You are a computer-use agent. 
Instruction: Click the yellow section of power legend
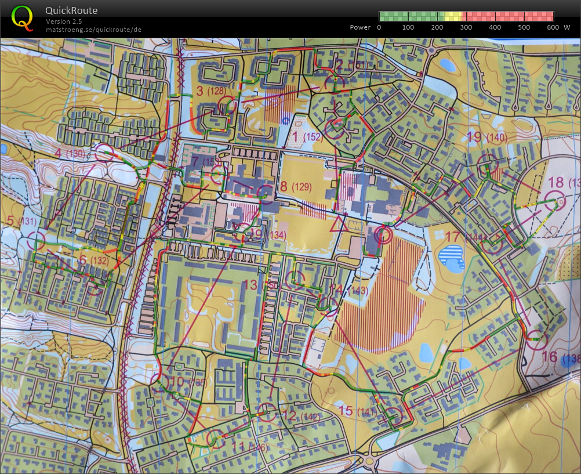[x=453, y=16]
